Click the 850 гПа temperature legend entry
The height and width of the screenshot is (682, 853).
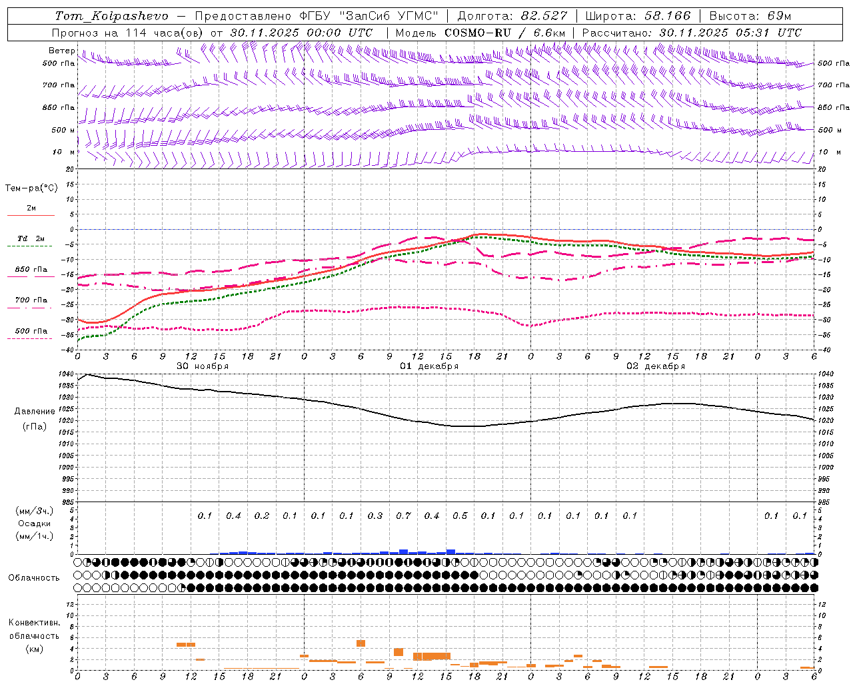point(31,270)
